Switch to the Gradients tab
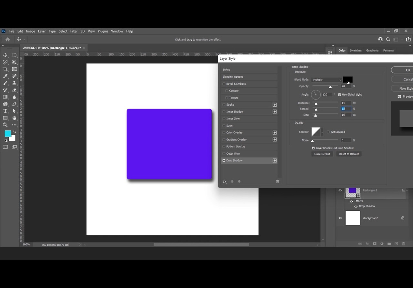The width and height of the screenshot is (413, 288). point(372,51)
